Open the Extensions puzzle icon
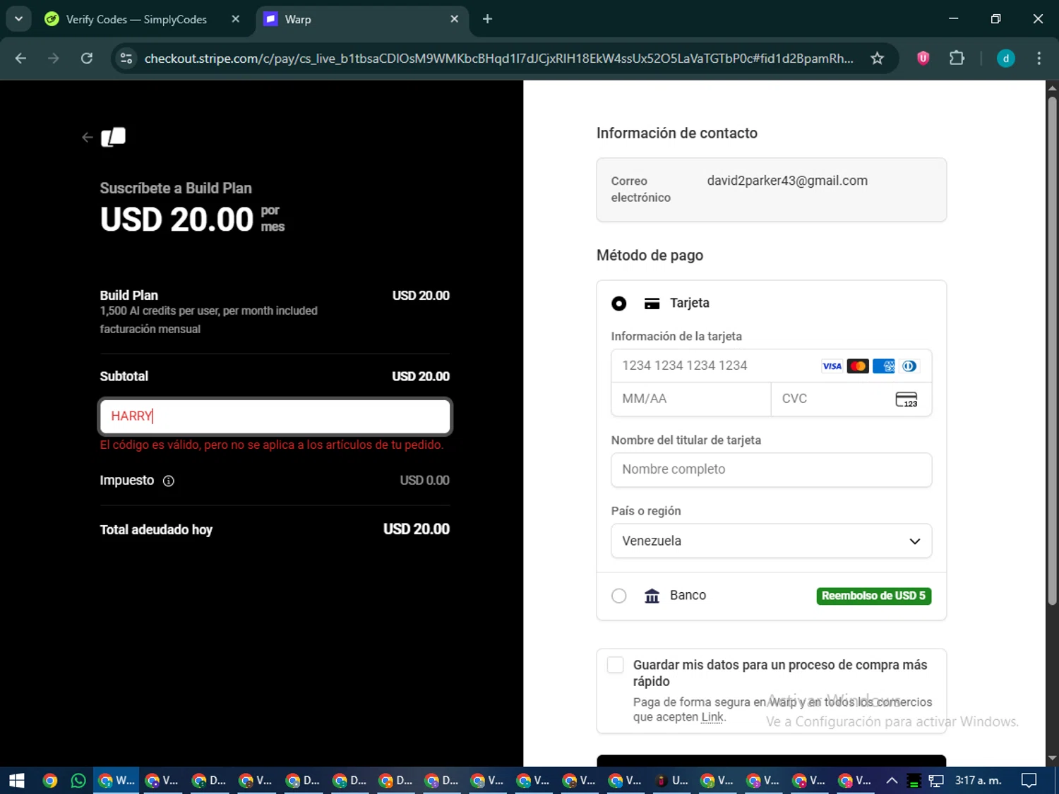 (x=957, y=59)
